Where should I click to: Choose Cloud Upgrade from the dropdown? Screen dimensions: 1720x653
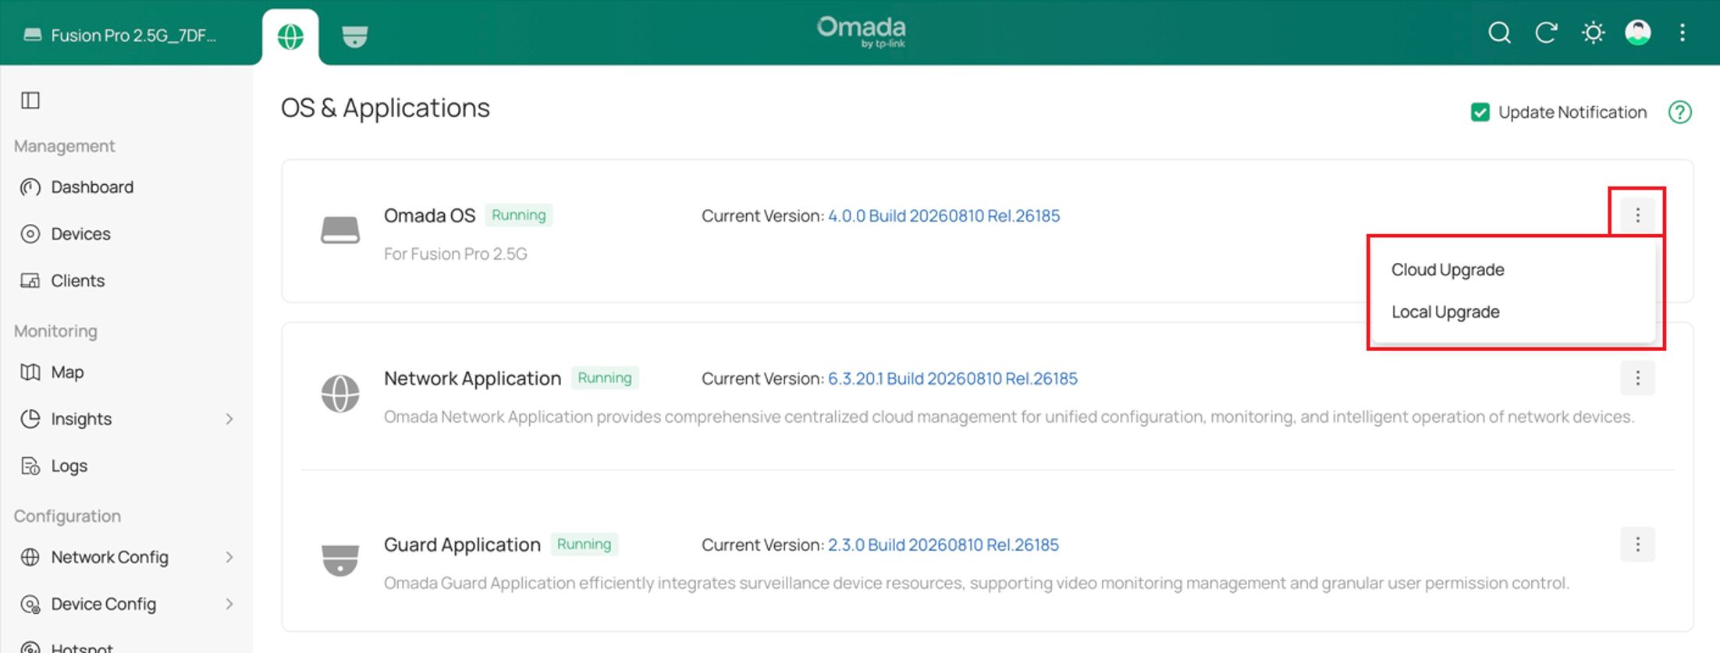[1448, 270]
